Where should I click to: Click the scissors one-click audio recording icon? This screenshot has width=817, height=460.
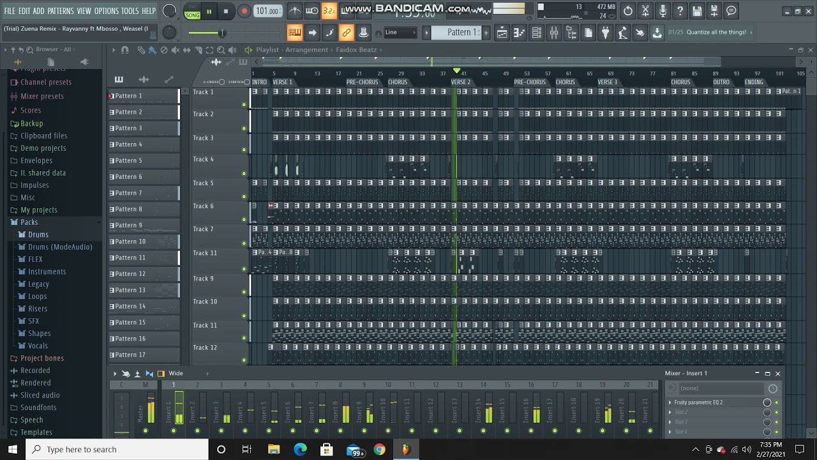tap(645, 11)
